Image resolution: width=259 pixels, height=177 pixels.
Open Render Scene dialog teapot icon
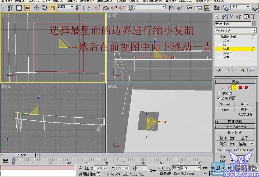click(x=226, y=8)
